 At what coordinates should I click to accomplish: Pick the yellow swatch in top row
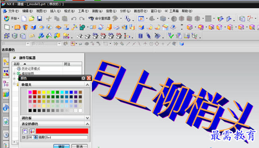pos(44,92)
